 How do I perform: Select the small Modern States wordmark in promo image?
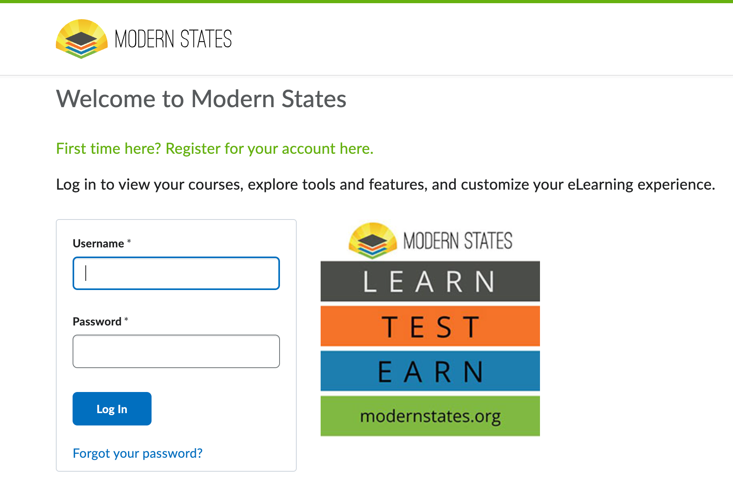point(459,240)
